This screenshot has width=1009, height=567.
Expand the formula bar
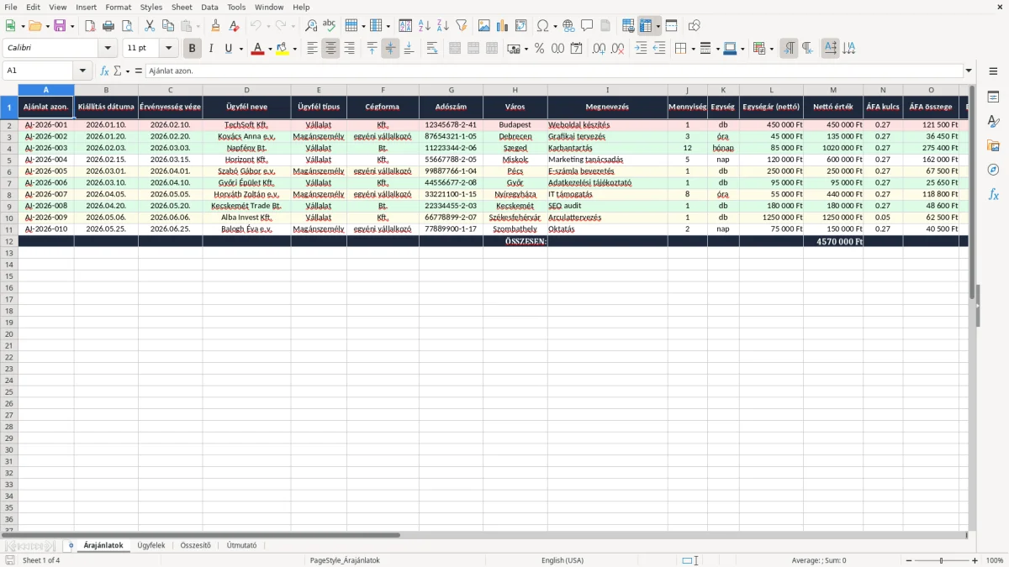[969, 71]
